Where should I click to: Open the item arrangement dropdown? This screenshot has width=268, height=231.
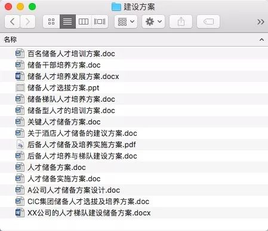[x=126, y=22]
